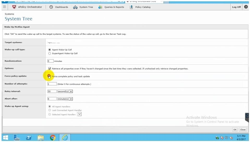250x142 pixels.
Task: Click the McAfee ePolicy Orchestrator shield icon
Action: [14, 7]
